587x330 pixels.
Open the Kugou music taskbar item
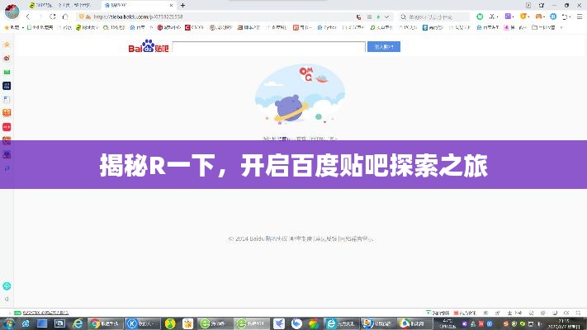click(142, 323)
